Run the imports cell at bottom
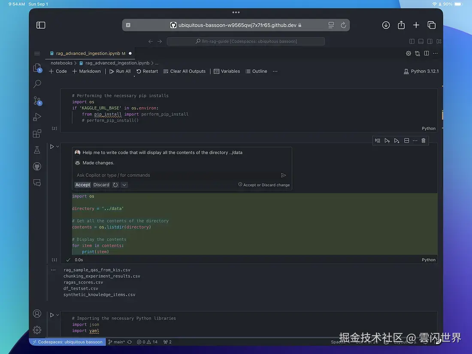Viewport: 472px width, 354px height. [52, 315]
